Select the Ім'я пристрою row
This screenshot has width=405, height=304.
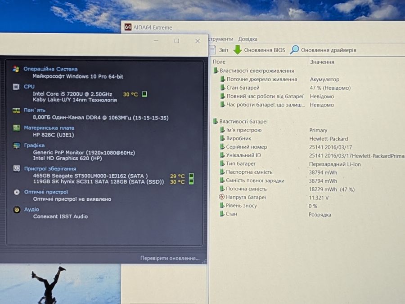(273, 130)
